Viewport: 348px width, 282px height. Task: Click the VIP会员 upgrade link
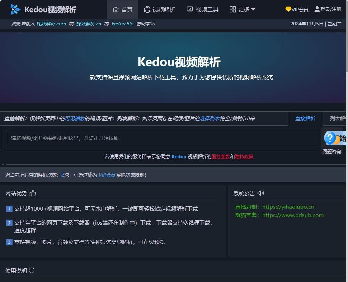click(107, 175)
